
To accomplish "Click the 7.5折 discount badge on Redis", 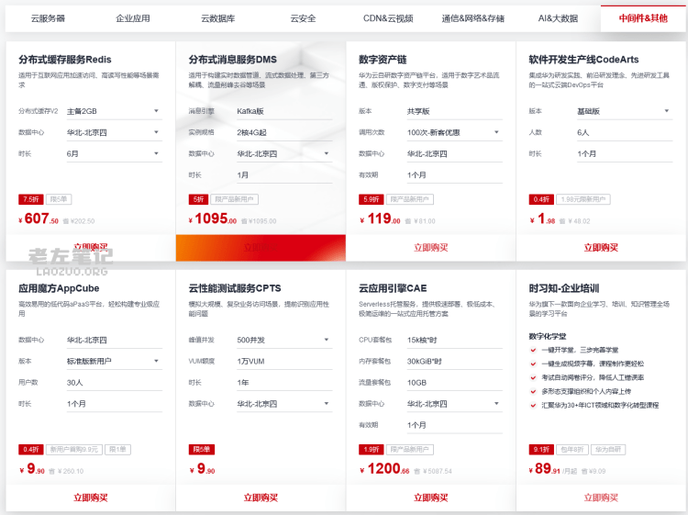I will [x=31, y=198].
